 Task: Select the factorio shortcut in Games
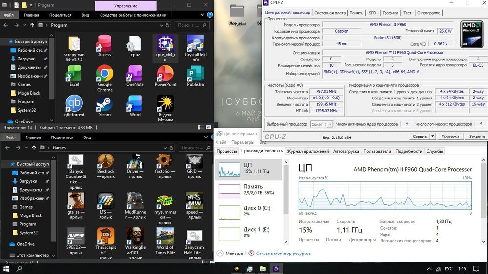click(x=165, y=167)
